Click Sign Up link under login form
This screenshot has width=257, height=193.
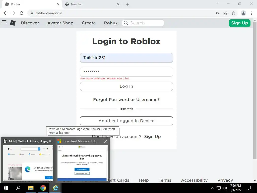[152, 136]
